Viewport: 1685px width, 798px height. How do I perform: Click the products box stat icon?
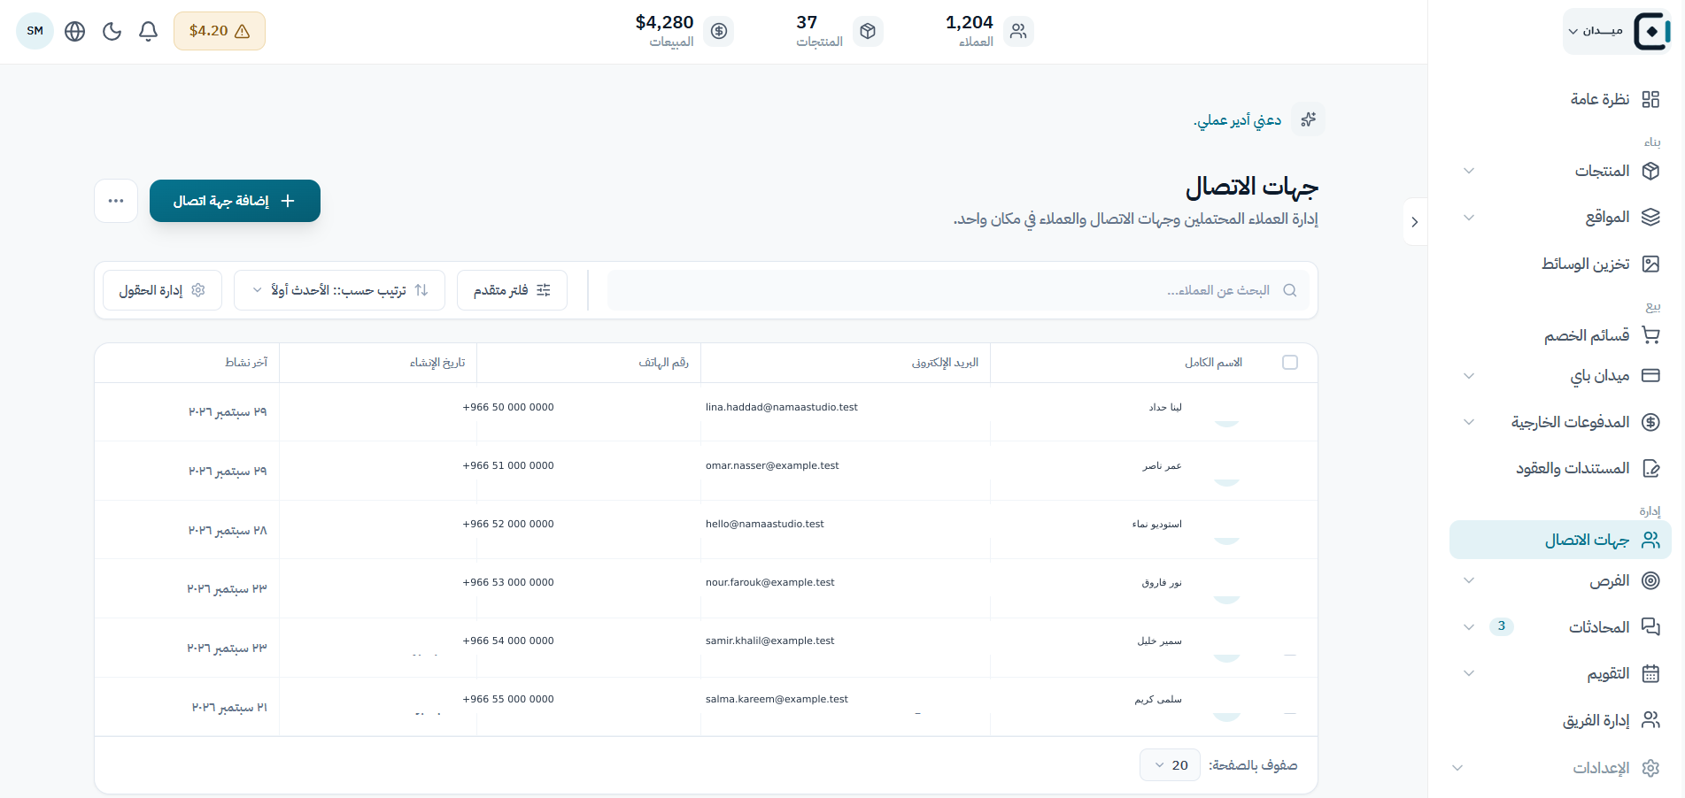click(868, 31)
